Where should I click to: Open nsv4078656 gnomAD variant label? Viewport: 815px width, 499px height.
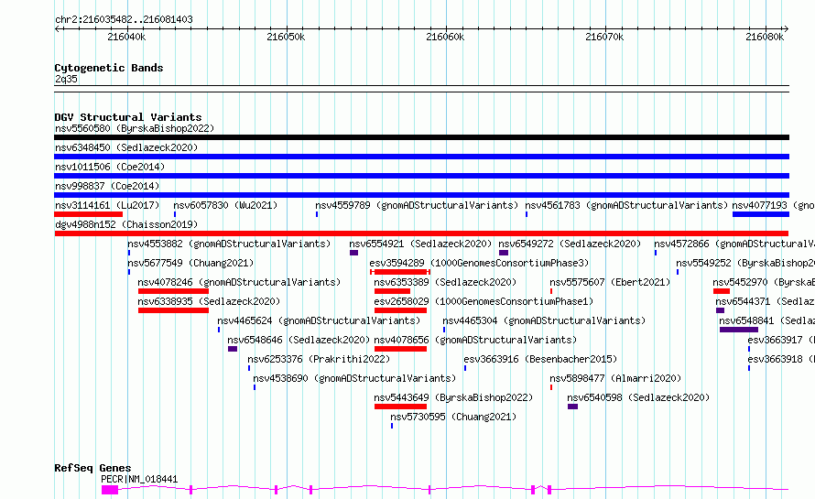click(475, 340)
